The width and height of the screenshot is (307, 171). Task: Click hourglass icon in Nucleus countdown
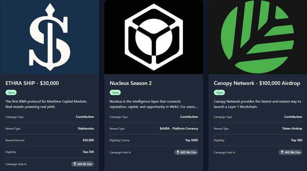[178, 152]
